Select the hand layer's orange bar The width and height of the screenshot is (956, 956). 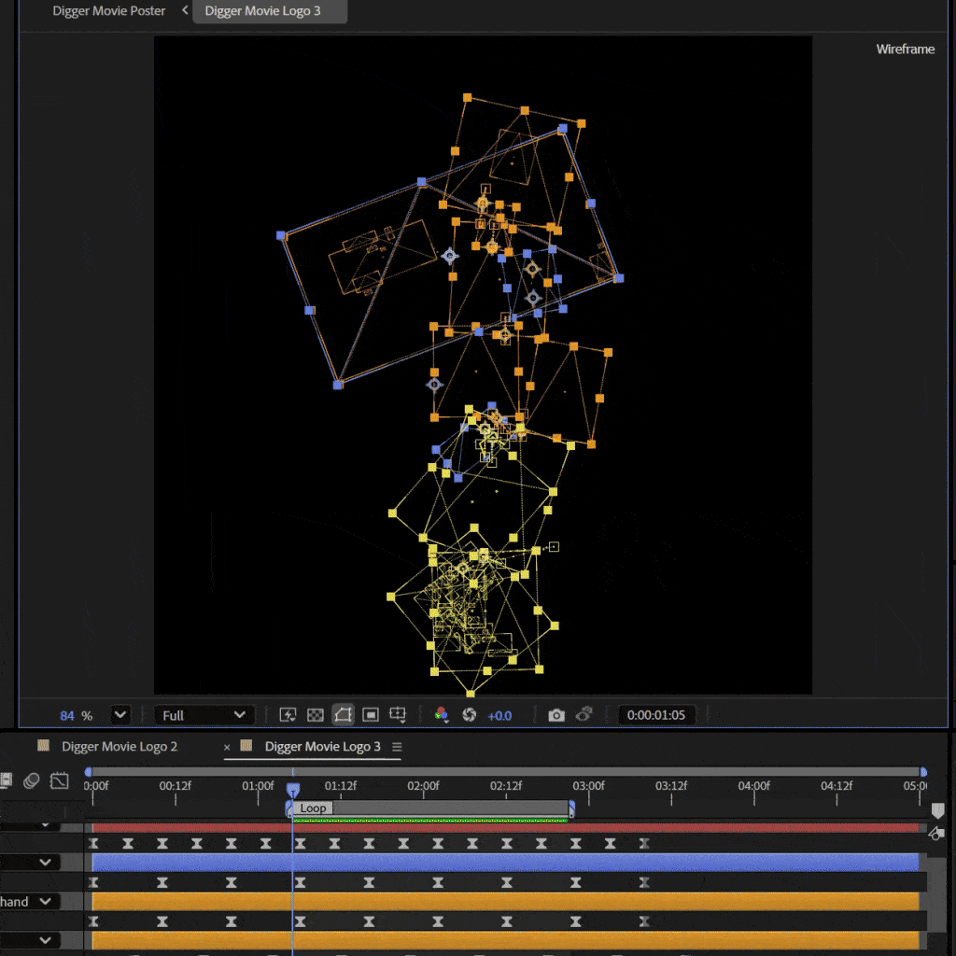[x=505, y=901]
